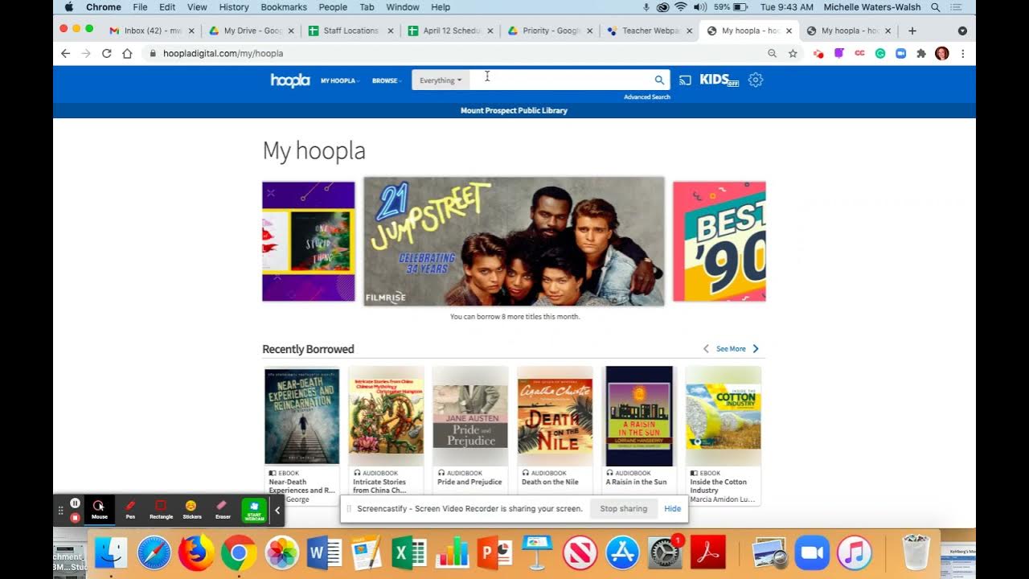The width and height of the screenshot is (1029, 579).
Task: Bookmark this page with star icon
Action: [x=793, y=53]
